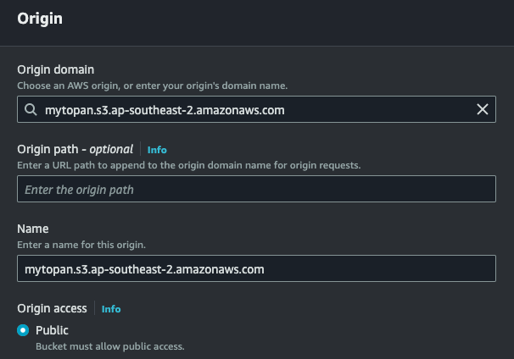Click the Origin section heading

[x=39, y=17]
